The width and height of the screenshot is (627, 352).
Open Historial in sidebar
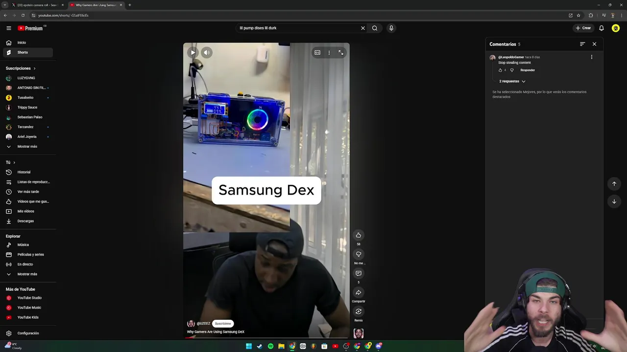[28, 172]
